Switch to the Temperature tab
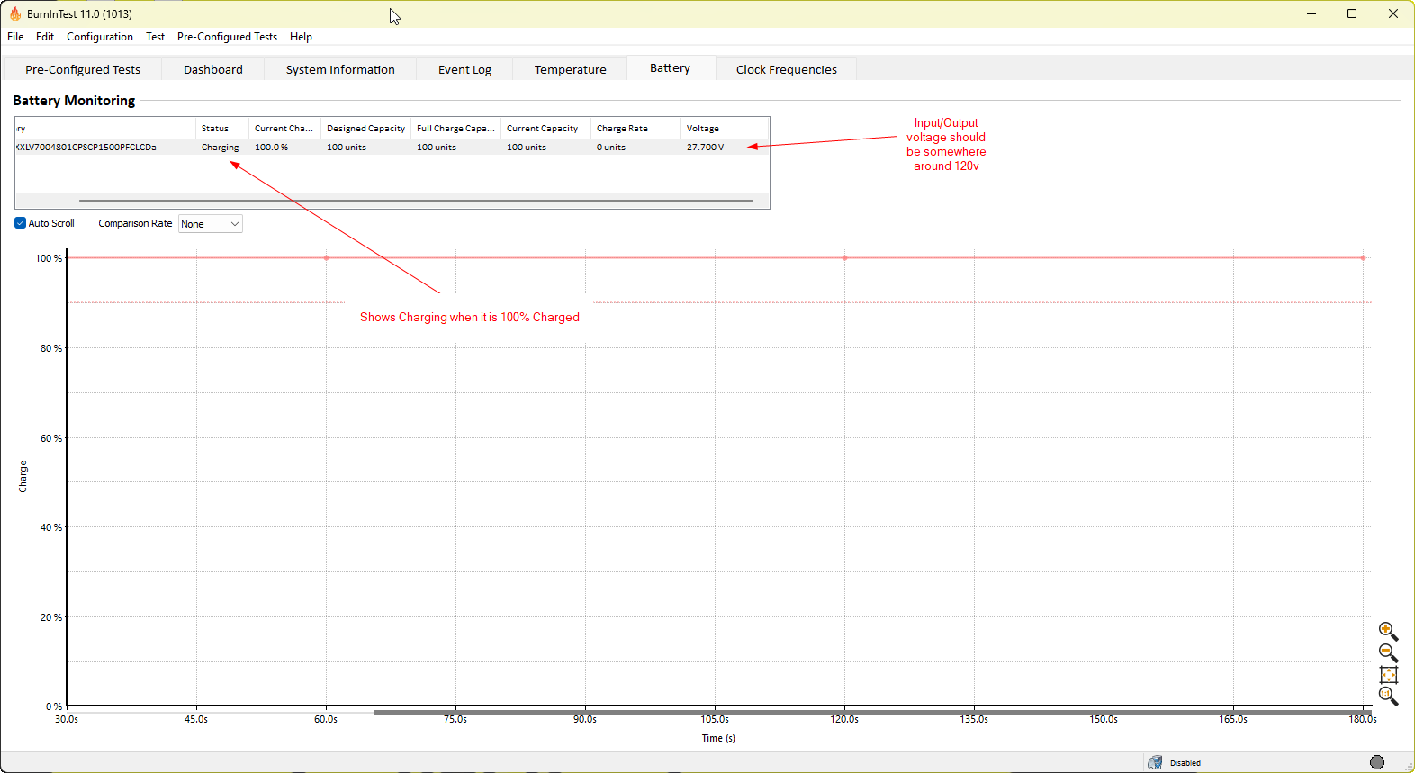This screenshot has height=773, width=1415. point(570,69)
